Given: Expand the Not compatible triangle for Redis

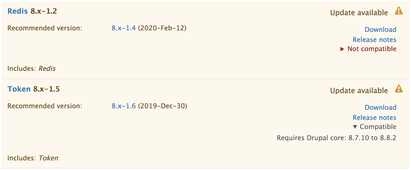Looking at the screenshot, I should [x=342, y=49].
